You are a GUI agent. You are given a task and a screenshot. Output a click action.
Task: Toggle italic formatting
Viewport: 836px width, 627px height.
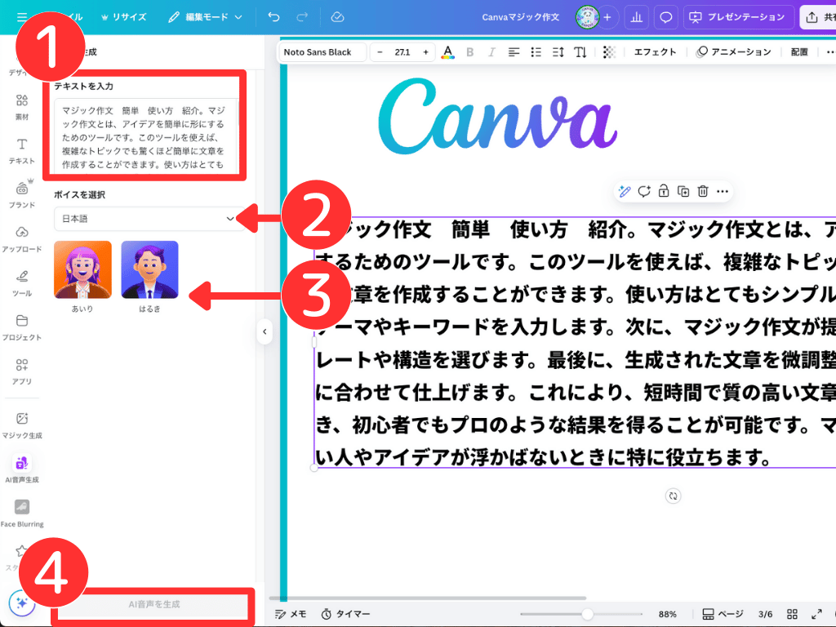tap(491, 51)
